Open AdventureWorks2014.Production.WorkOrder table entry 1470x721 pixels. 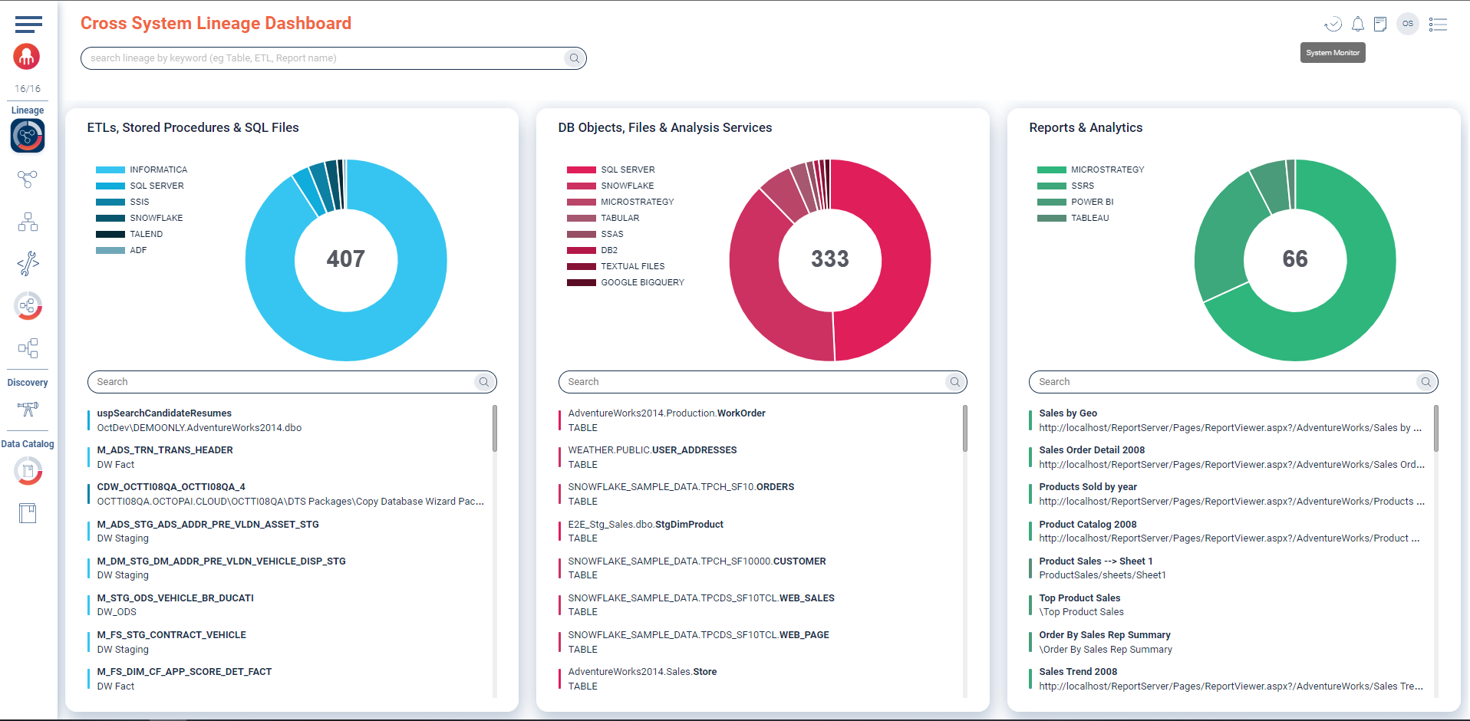[x=666, y=413]
